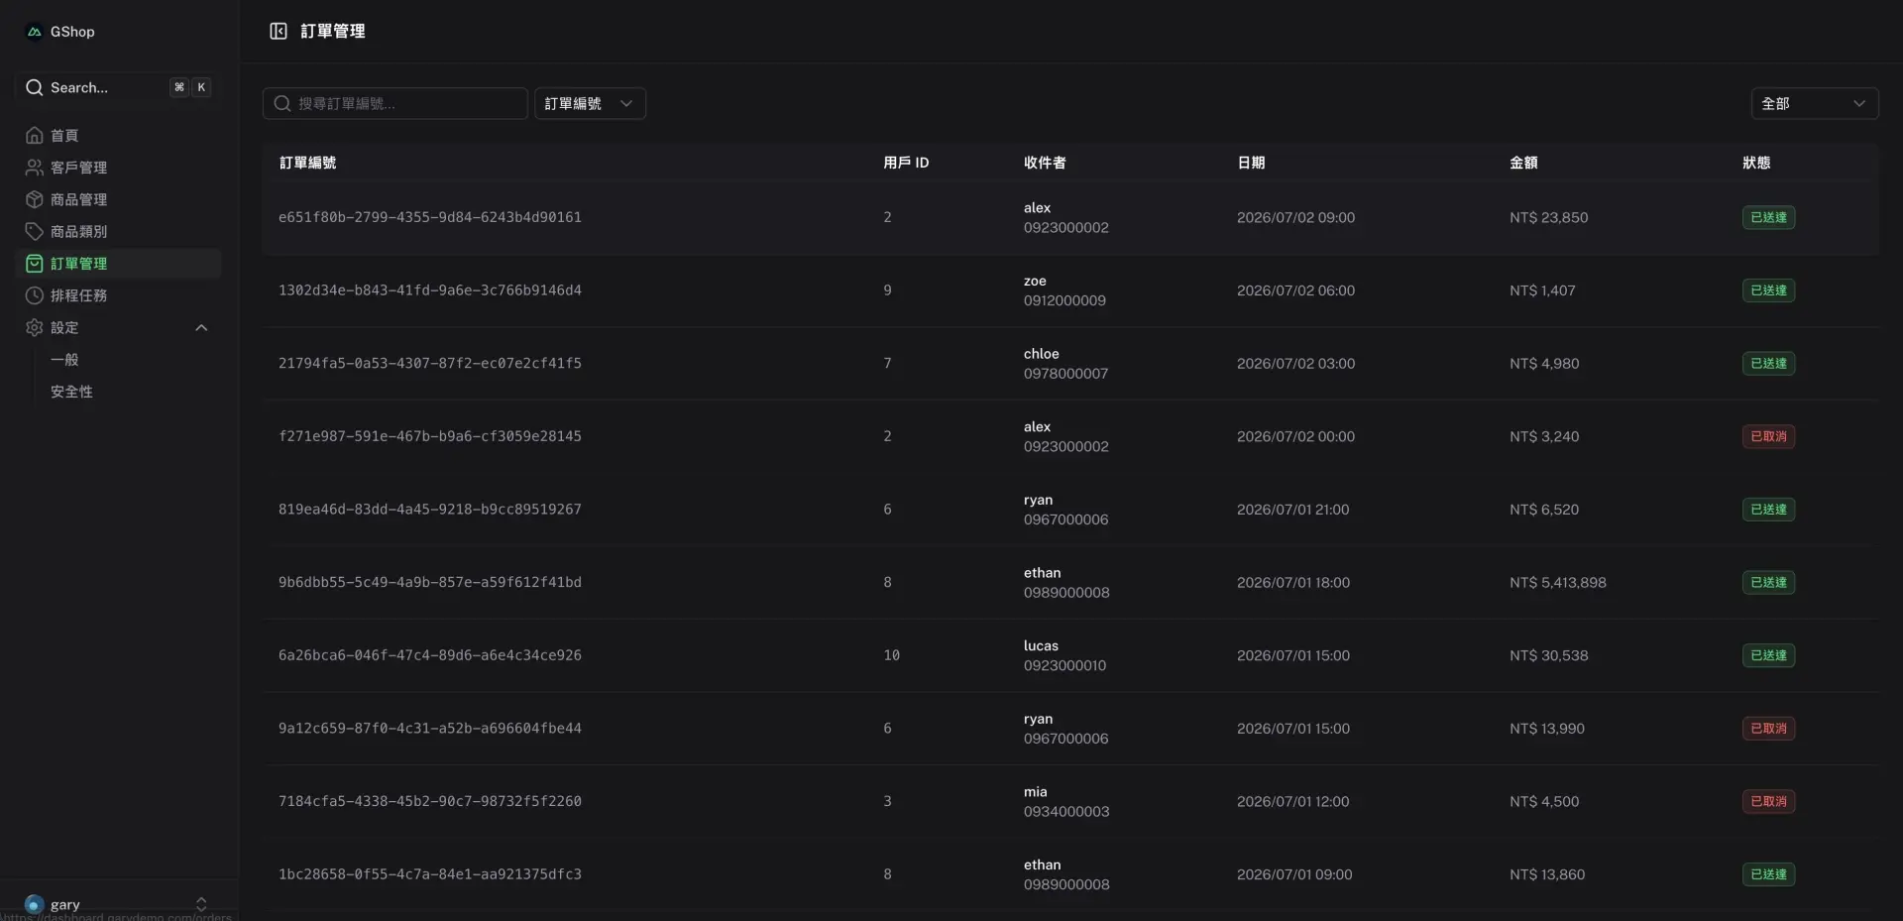Open order 1bc28658-0f55-4c7a-84e1-aa921375dfc3
This screenshot has height=921, width=1903.
tap(430, 874)
